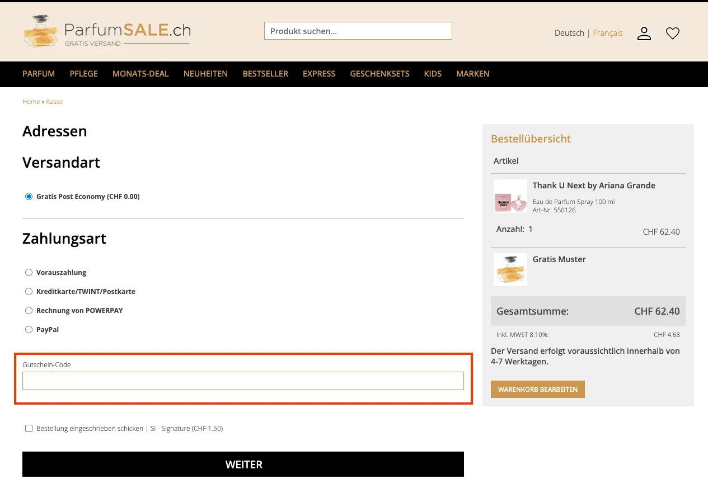Go to MONATS-DEAL category

(140, 74)
